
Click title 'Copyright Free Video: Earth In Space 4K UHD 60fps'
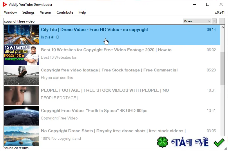tap(94, 111)
